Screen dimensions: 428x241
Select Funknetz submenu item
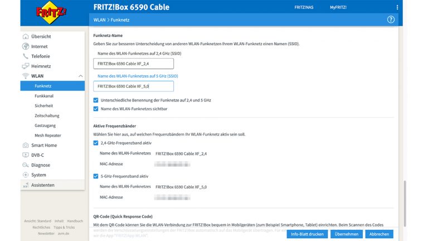tap(52, 86)
